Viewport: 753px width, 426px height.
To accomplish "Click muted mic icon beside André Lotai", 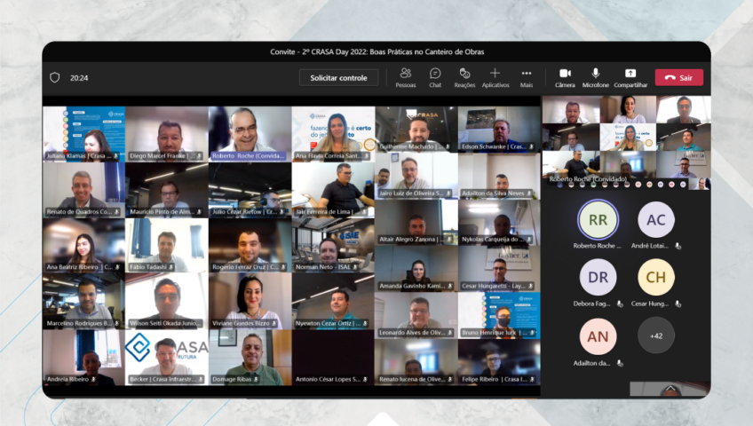I will click(678, 246).
